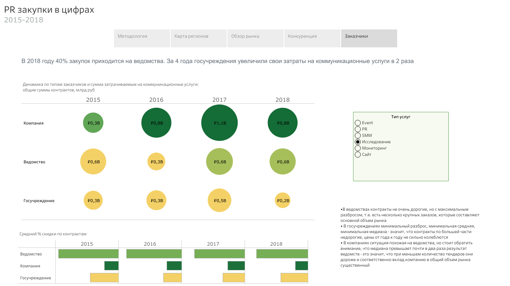
Task: Select the Госучреждение 2016 bubble showing ₽0,3B
Action: click(156, 200)
